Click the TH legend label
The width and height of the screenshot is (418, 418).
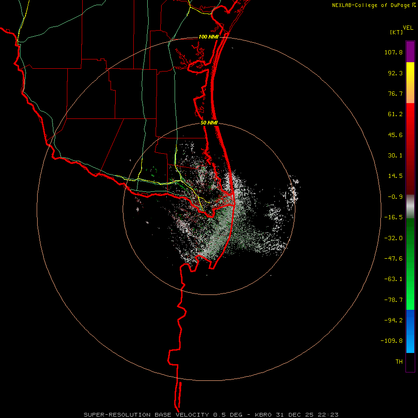(399, 362)
